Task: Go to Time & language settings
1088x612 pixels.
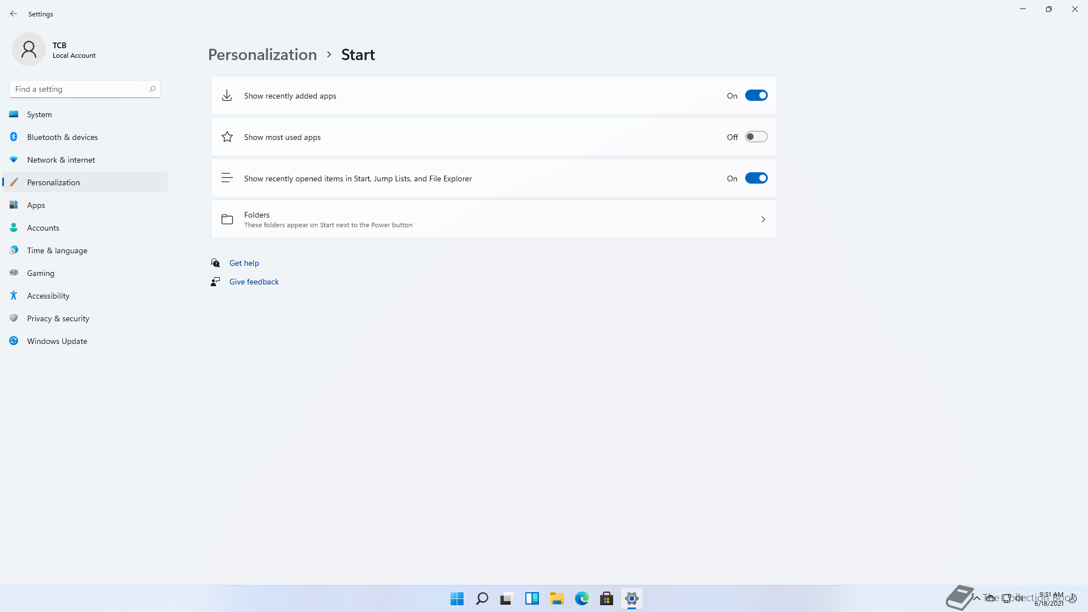Action: pos(85,250)
